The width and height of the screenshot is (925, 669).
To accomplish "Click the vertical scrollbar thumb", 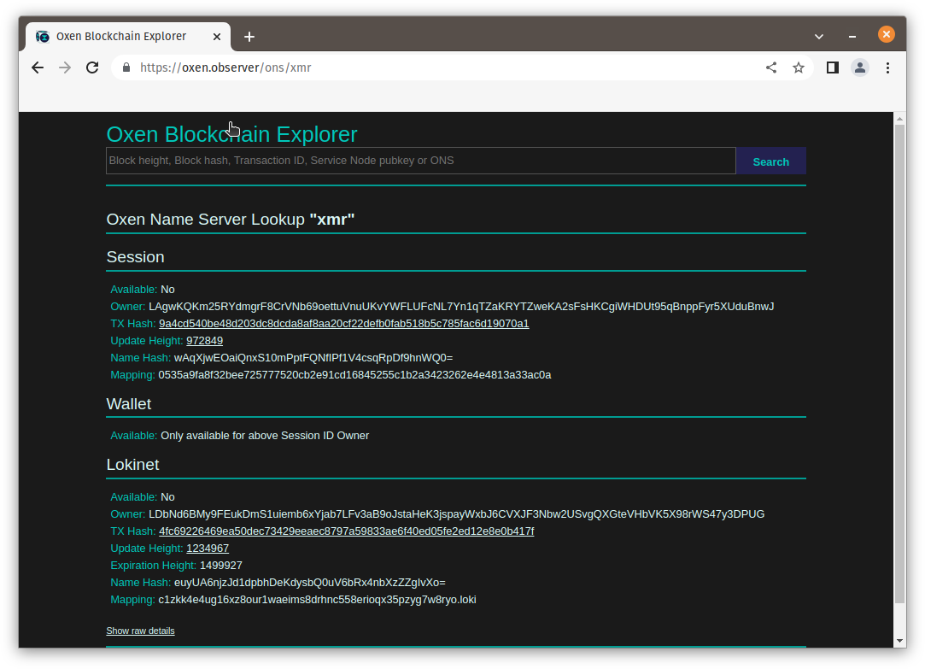I will point(899,363).
